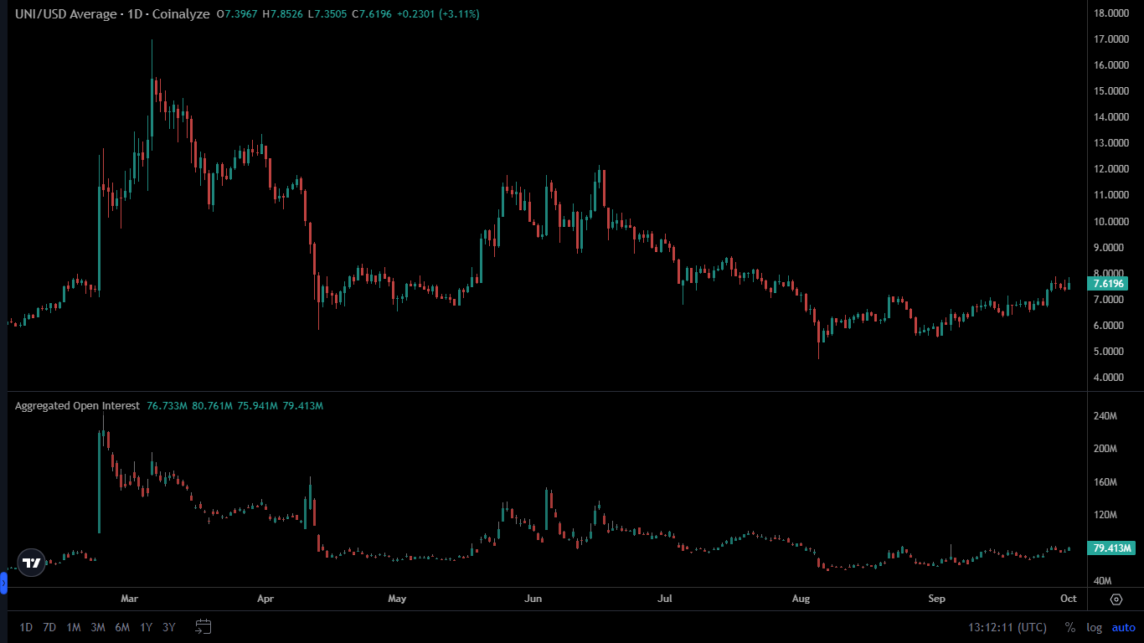
Task: Click the Apr label on time axis
Action: coord(265,599)
